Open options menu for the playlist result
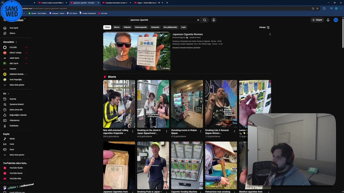The width and height of the screenshot is (344, 193). [x=270, y=34]
